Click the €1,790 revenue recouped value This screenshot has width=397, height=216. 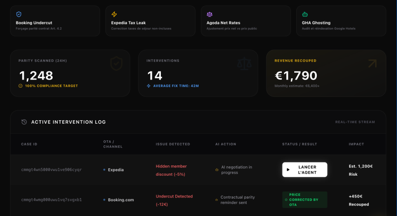click(296, 76)
